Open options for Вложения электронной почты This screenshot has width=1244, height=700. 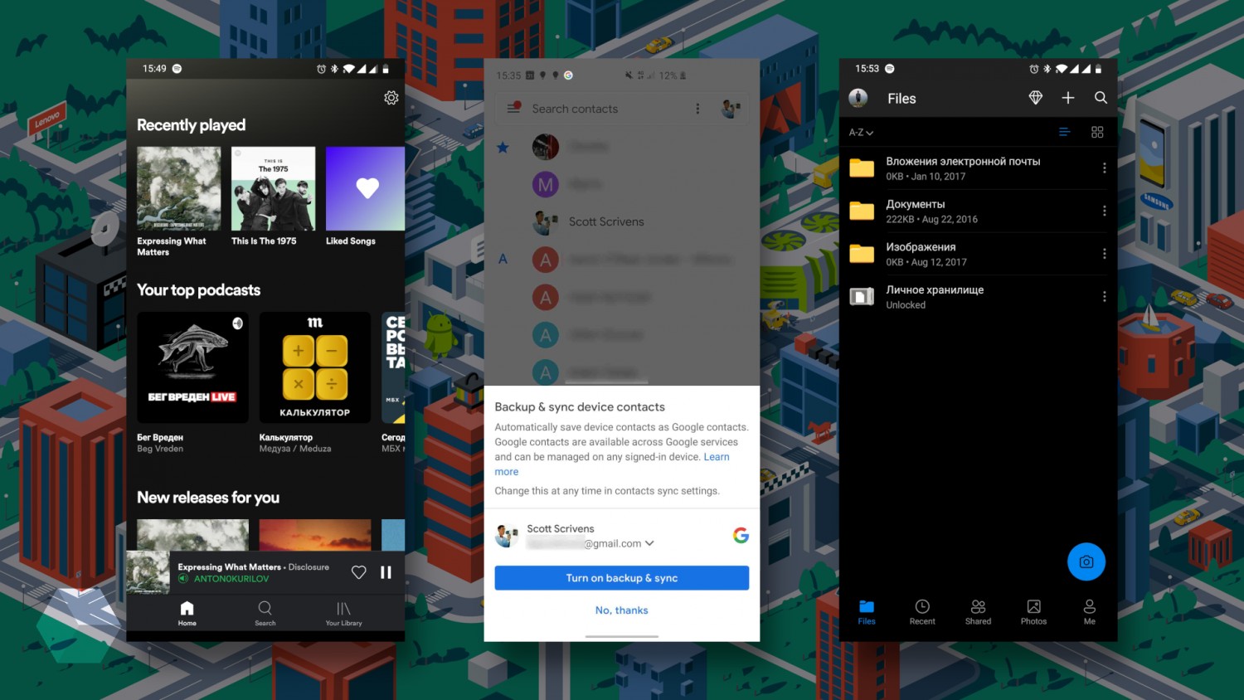[x=1104, y=168]
